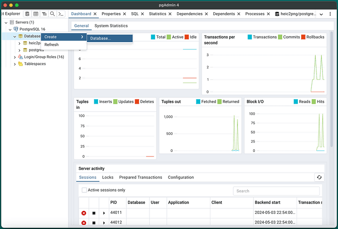Close the Statistics tab

[170, 14]
